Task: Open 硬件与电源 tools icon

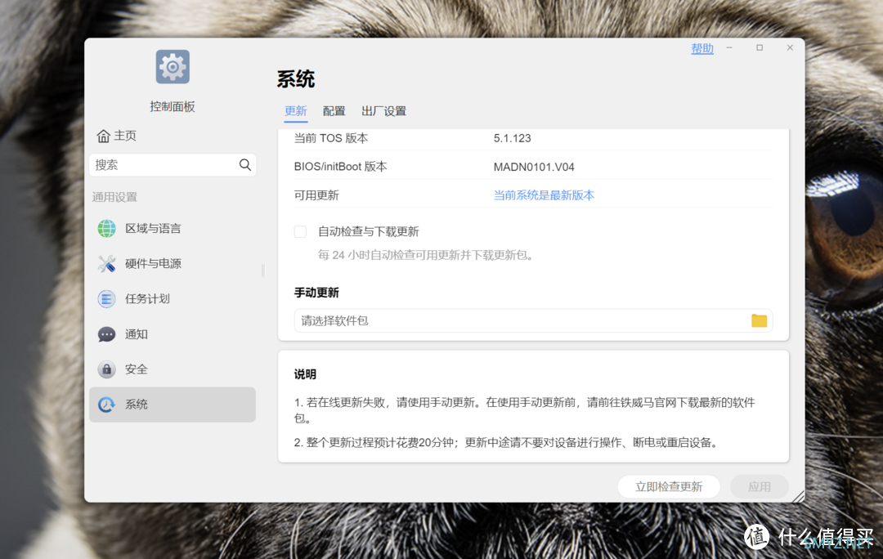Action: [x=107, y=264]
